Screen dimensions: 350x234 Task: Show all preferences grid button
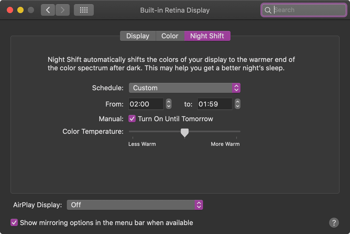84,10
